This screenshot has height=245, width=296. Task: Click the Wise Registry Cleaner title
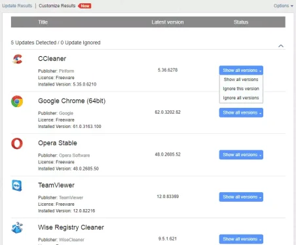71,227
